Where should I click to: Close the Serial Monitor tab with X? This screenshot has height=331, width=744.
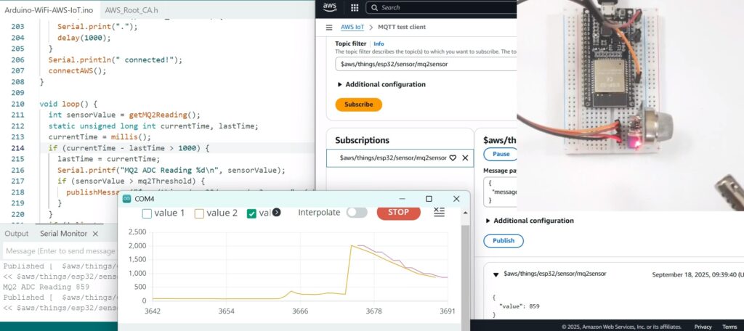94,234
